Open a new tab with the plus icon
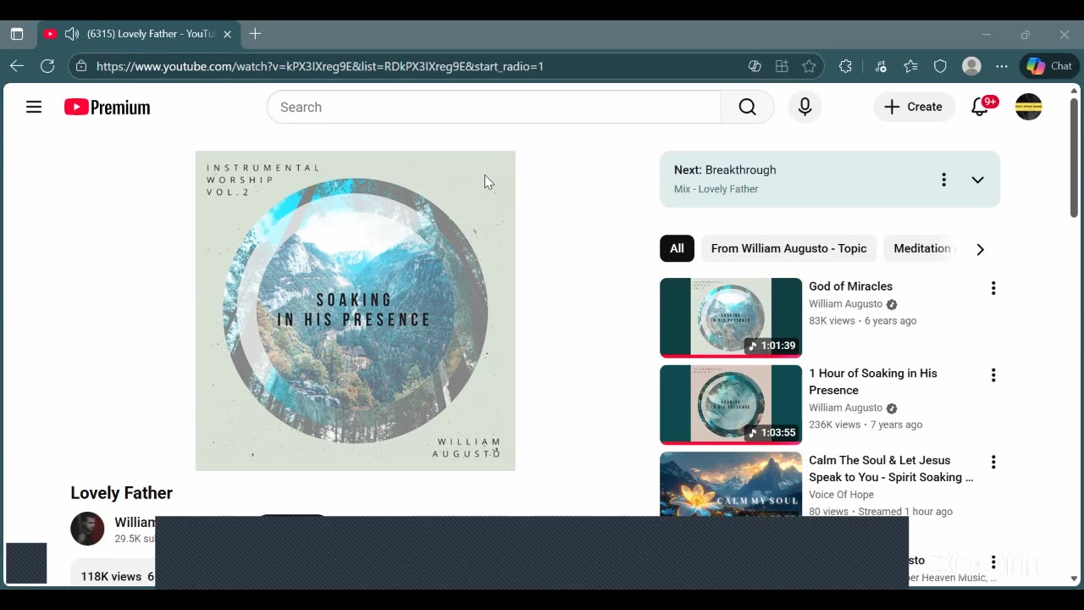Screen dimensions: 1084x610 (x=255, y=34)
